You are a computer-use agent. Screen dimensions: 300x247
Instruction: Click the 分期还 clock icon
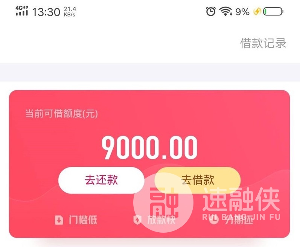pos(214,220)
